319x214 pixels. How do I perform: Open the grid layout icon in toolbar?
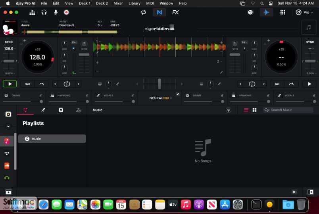click(x=282, y=12)
